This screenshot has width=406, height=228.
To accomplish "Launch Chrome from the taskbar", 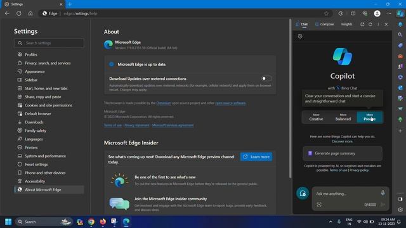I will pyautogui.click(x=91, y=222).
